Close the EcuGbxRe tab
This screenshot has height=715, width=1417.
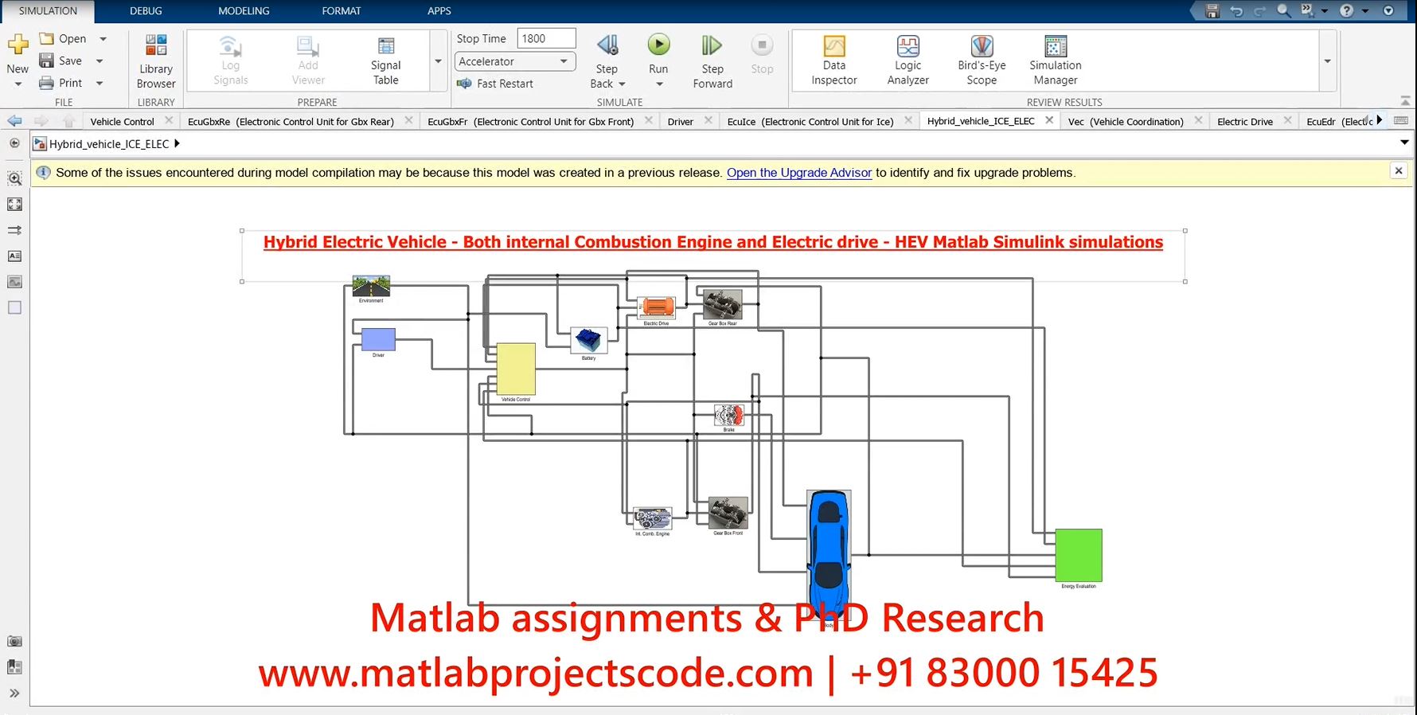tap(408, 120)
